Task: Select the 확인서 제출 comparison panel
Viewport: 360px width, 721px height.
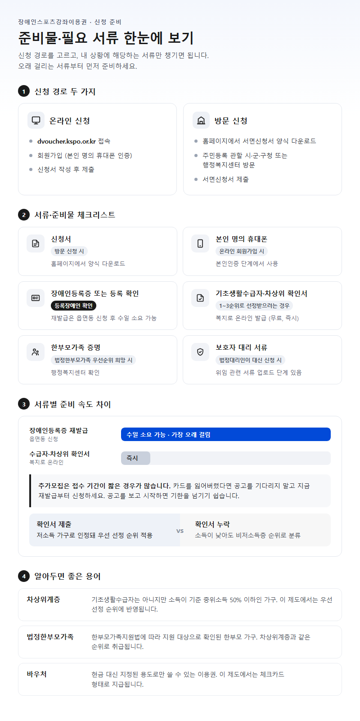Action: click(104, 530)
